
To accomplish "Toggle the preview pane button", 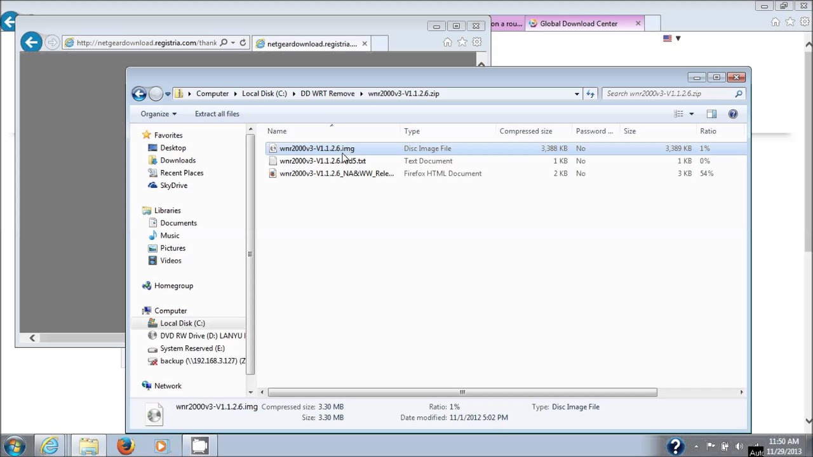I will [711, 114].
